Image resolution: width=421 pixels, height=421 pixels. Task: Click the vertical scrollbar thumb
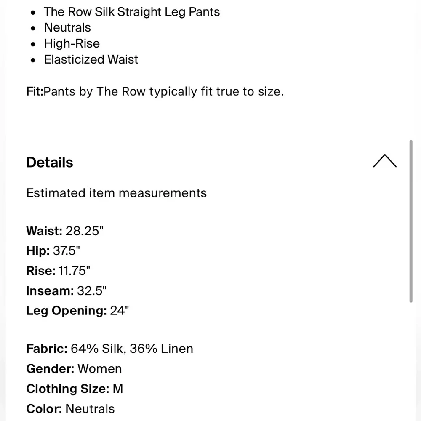click(411, 221)
